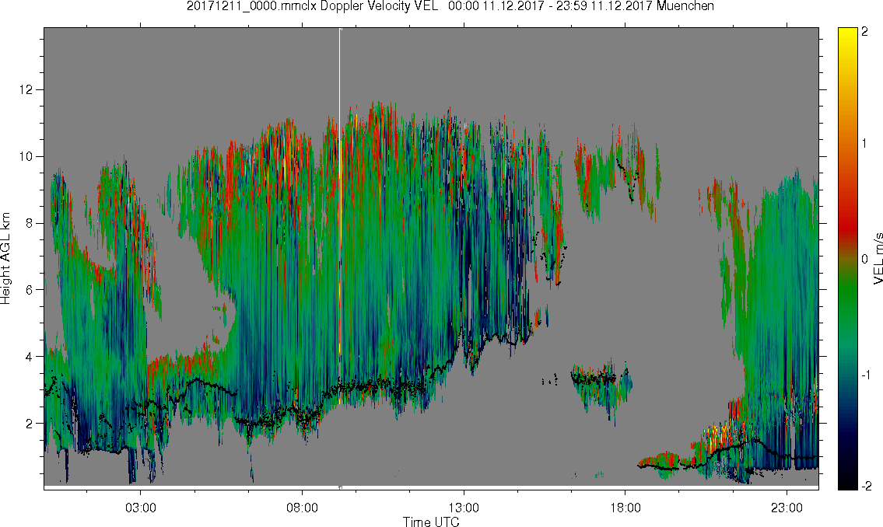Click the red section of the colorbar
This screenshot has width=883, height=527.
(x=846, y=225)
